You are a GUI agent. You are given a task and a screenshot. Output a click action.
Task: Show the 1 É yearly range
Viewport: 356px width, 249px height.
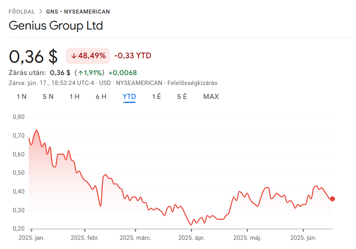coord(157,97)
